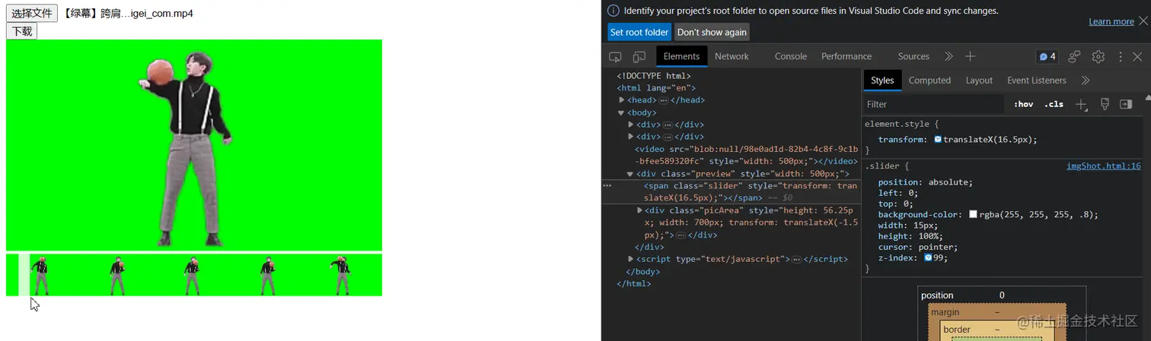Click the <!DOCTYPE html> line
Image resolution: width=1151 pixels, height=341 pixels.
[654, 76]
